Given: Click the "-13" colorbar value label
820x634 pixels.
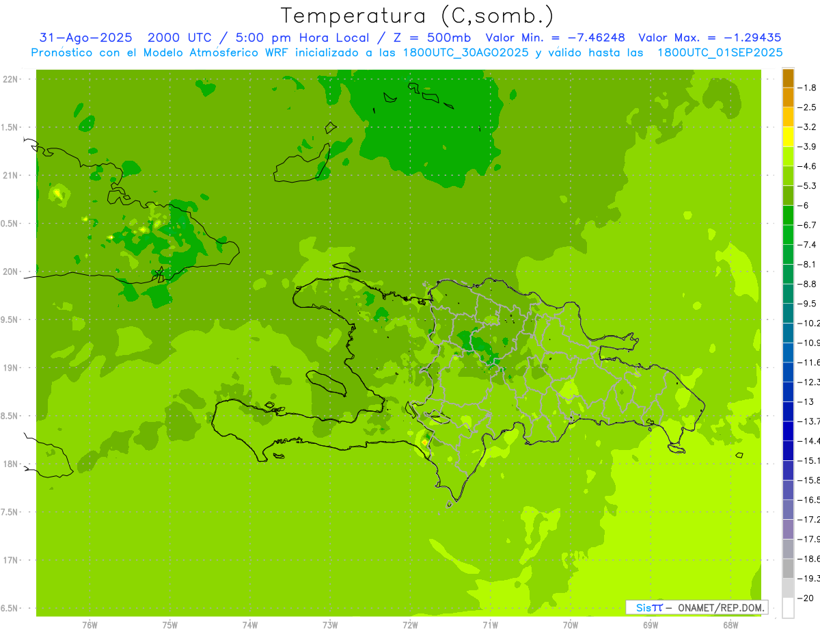Looking at the screenshot, I should (806, 401).
